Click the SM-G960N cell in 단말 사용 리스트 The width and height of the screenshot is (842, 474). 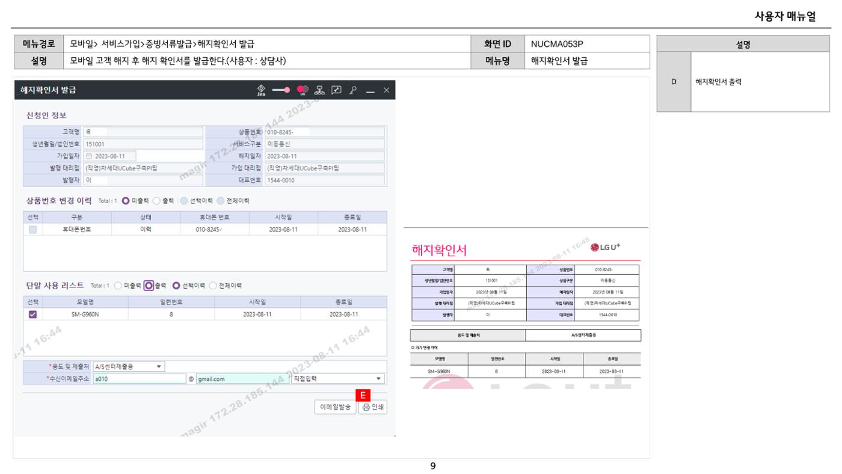tap(85, 314)
